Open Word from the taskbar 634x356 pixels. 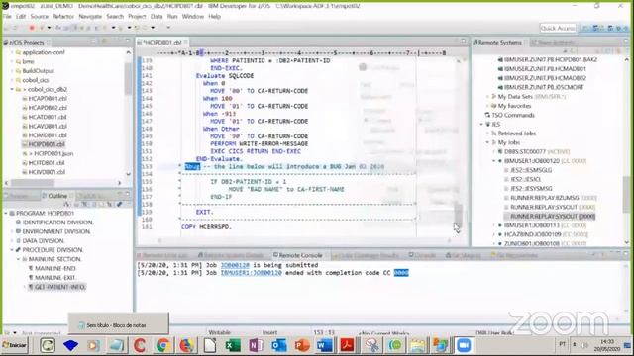pyautogui.click(x=325, y=345)
